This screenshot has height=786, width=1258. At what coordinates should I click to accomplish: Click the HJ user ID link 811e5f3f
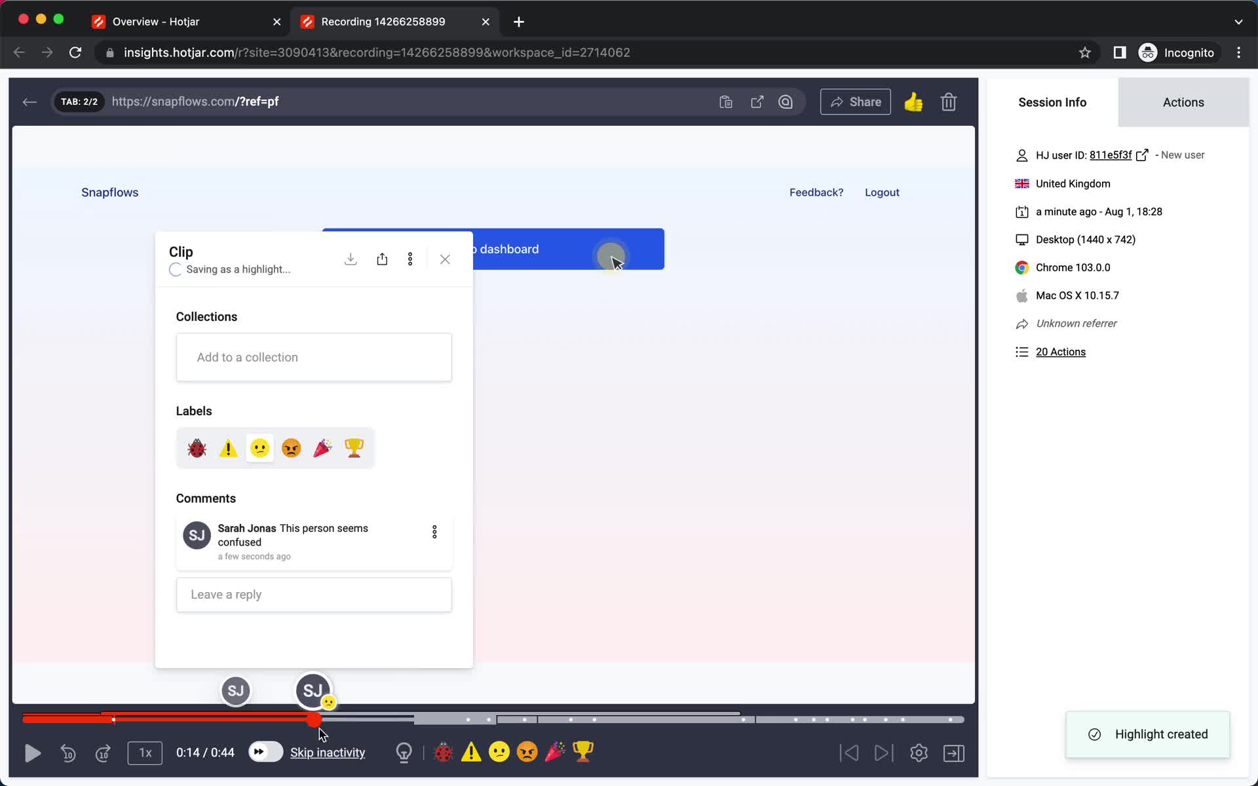click(x=1109, y=154)
